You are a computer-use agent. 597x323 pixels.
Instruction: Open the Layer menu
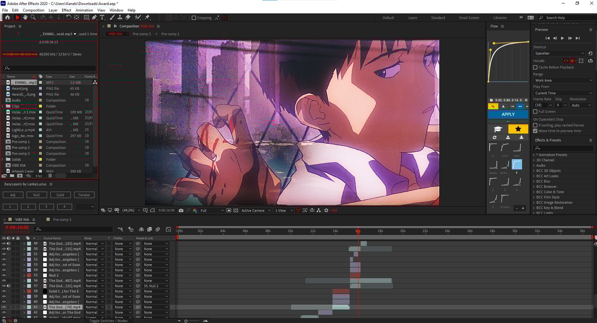(53, 10)
